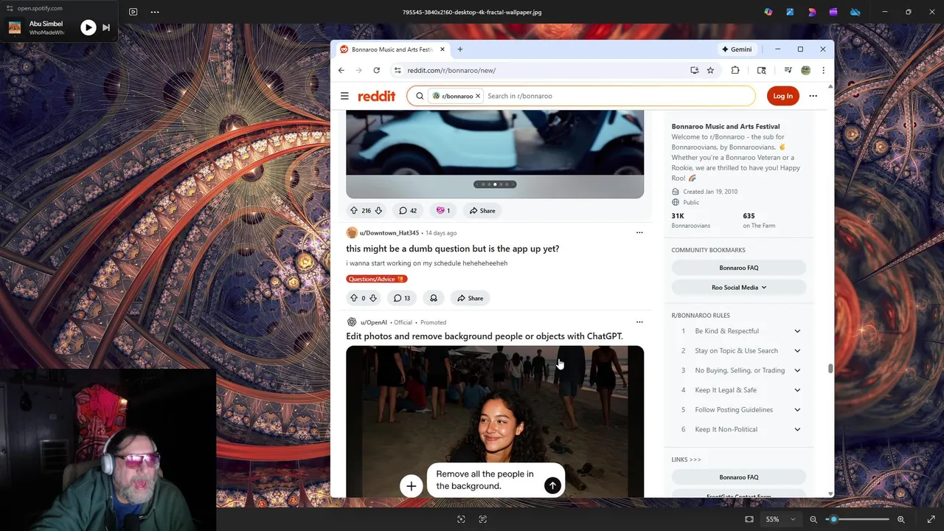
Task: Click the OneDrive cloud icon in Photos
Action: 855,12
